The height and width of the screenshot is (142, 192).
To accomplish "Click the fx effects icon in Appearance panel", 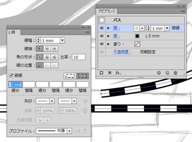I will point(118,73).
